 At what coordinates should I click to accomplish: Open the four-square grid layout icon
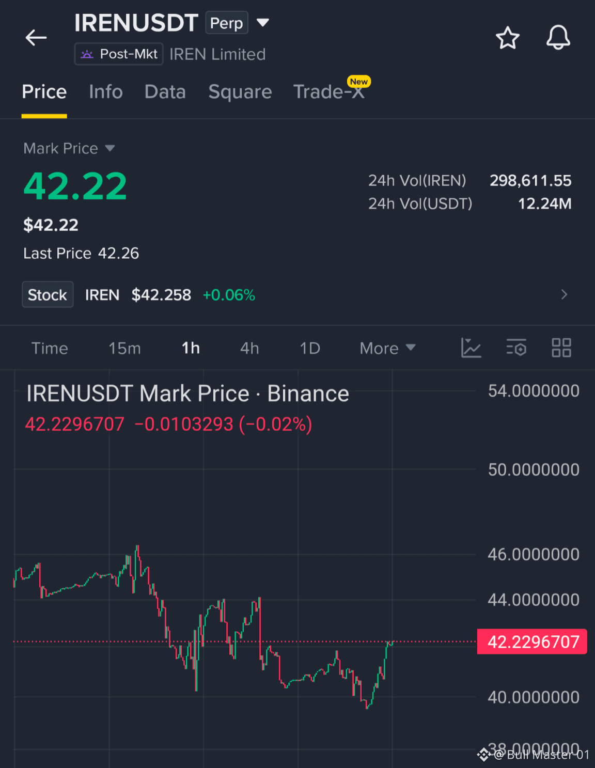[x=561, y=348]
